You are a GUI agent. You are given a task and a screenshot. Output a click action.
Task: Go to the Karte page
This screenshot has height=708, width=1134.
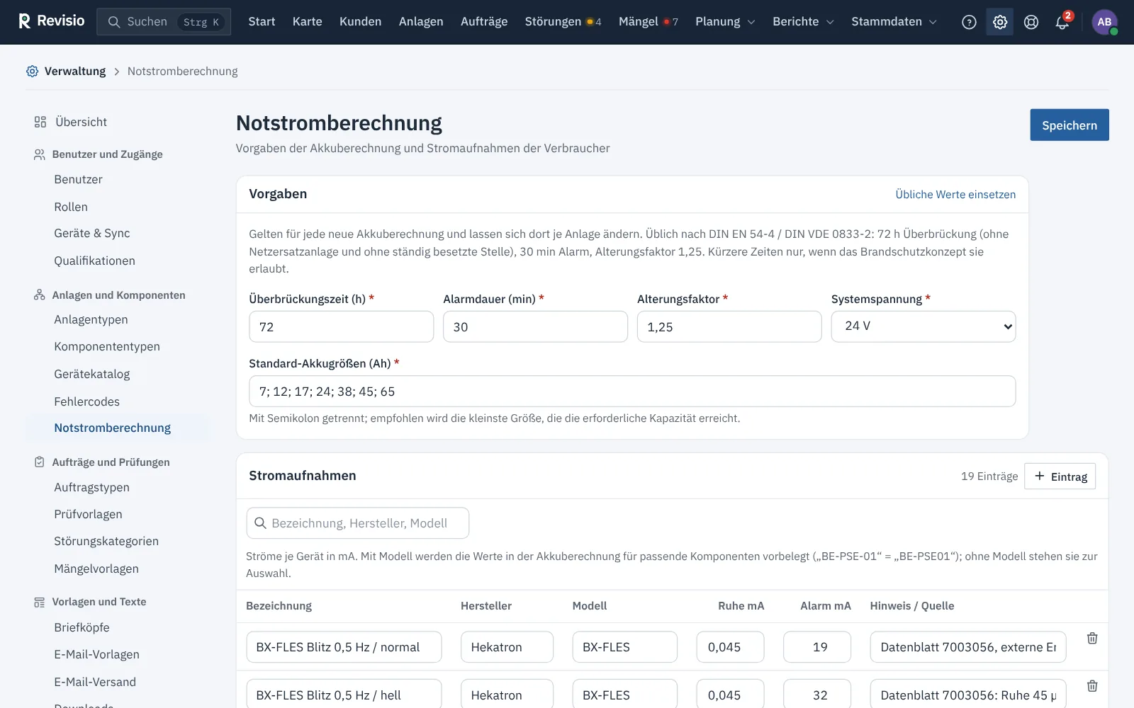(x=308, y=22)
